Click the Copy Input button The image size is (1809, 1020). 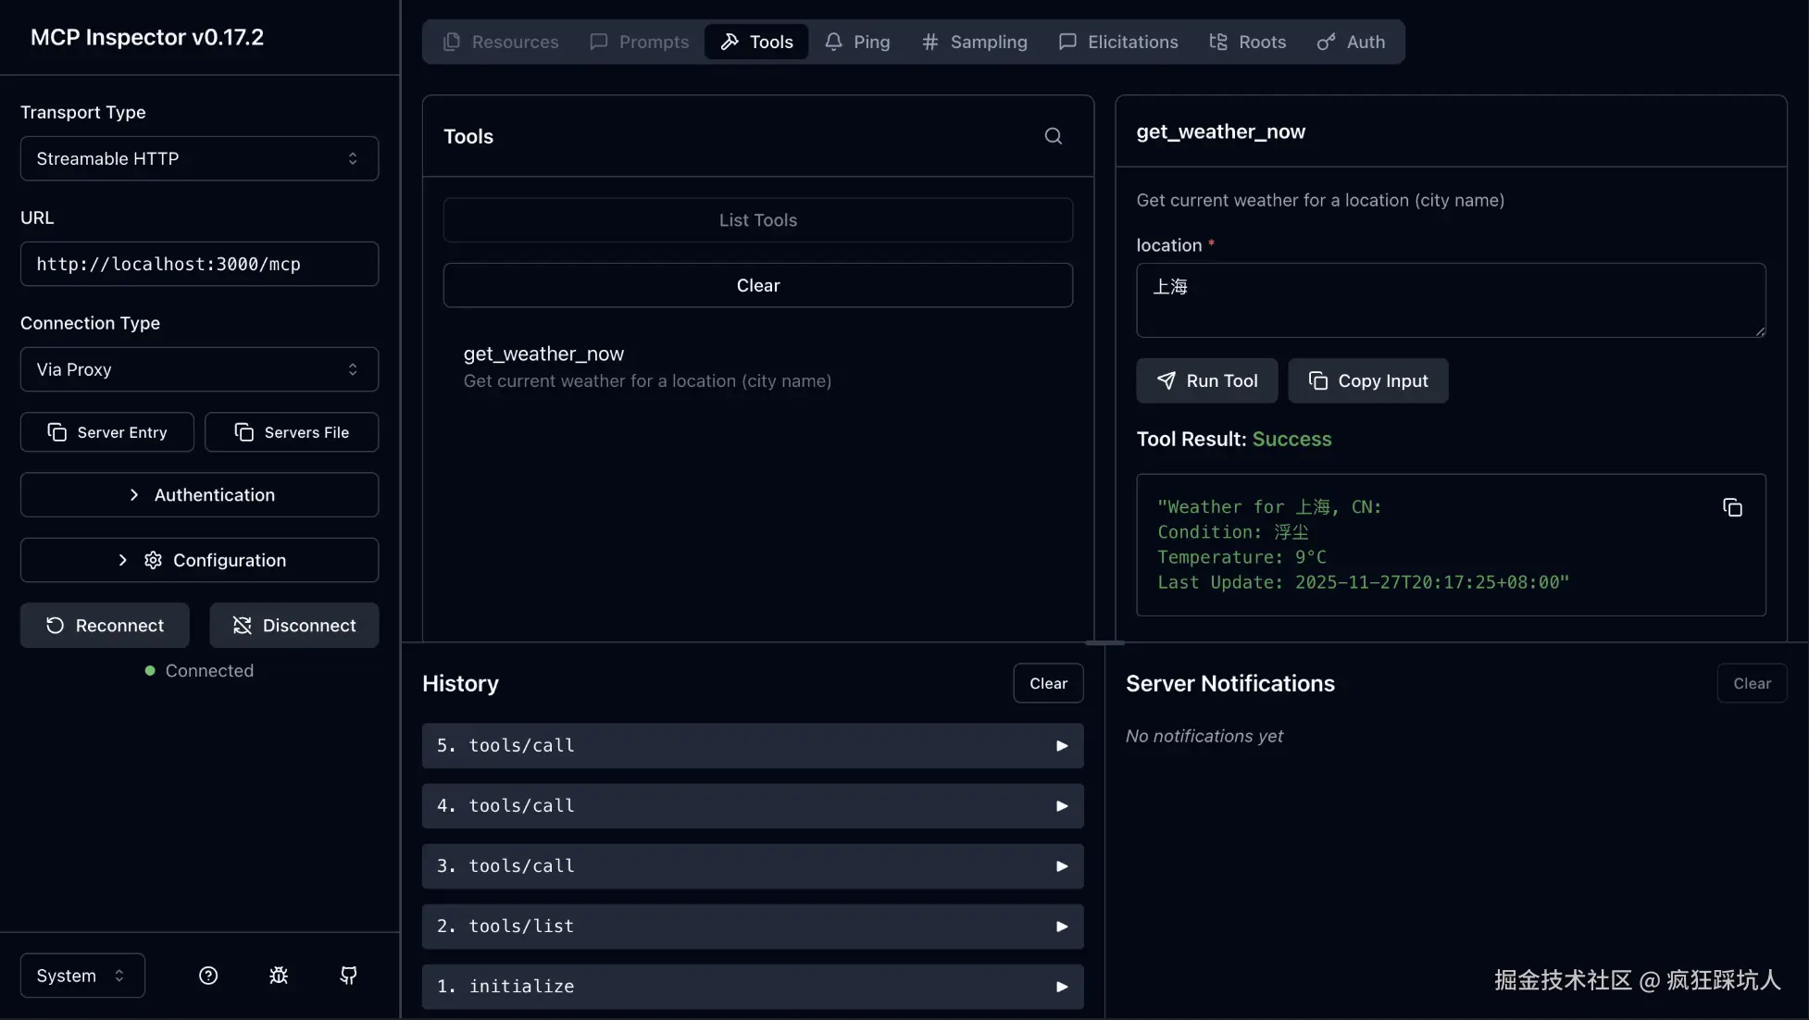pos(1367,380)
